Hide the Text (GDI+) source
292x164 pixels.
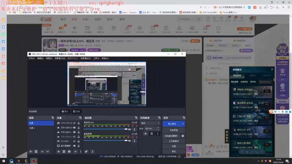tap(74, 132)
